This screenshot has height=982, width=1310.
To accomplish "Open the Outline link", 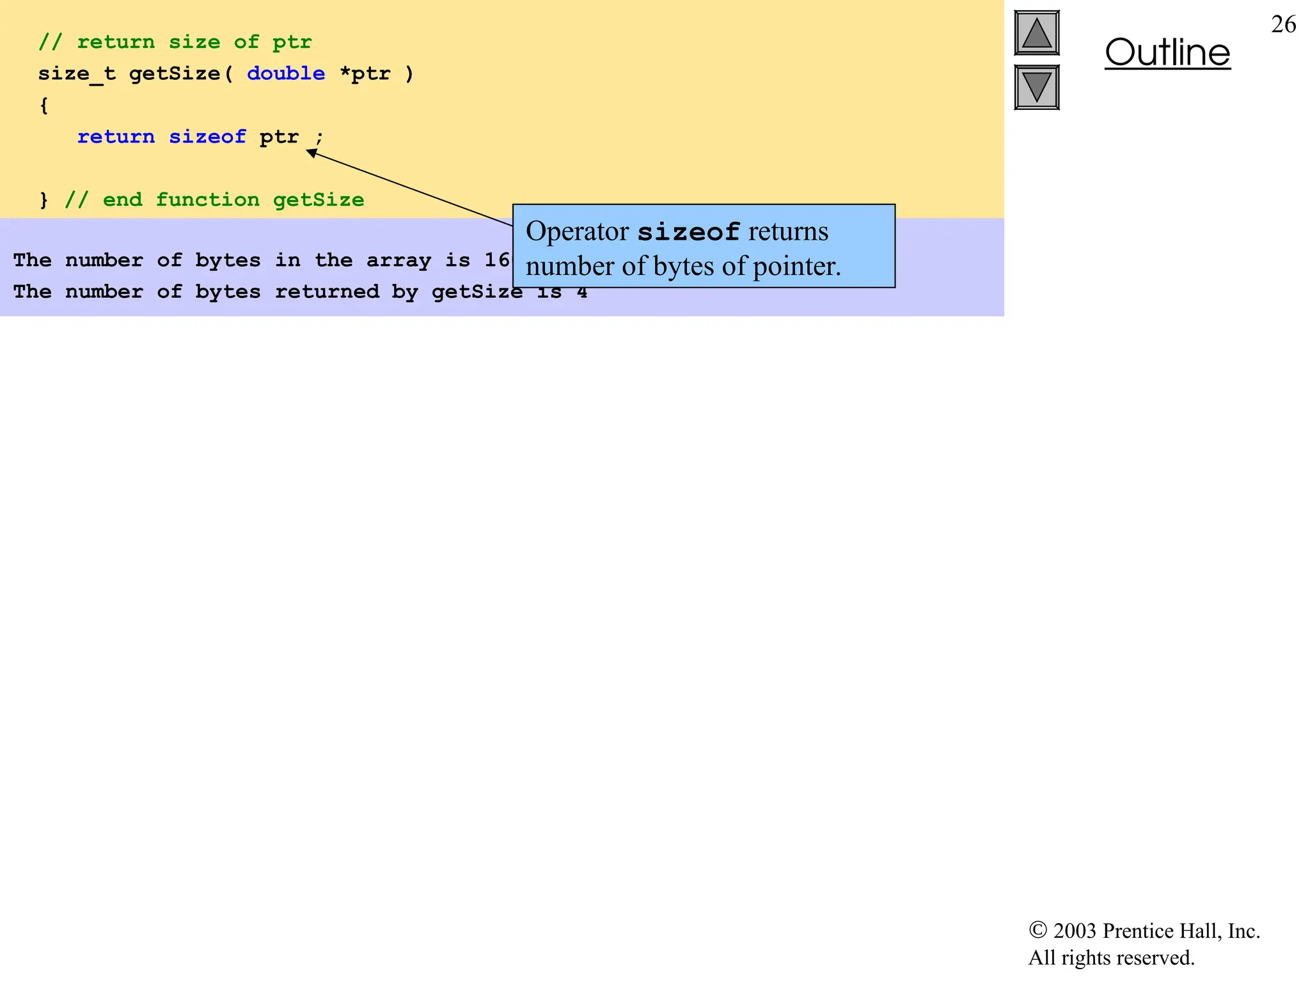I will pyautogui.click(x=1167, y=52).
